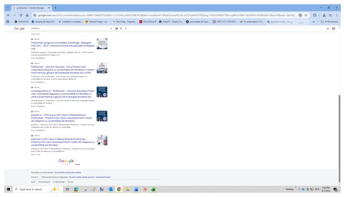This screenshot has width=344, height=197.
Task: Show hidden bookmarks with the overflow chevron
Action: click(x=314, y=22)
